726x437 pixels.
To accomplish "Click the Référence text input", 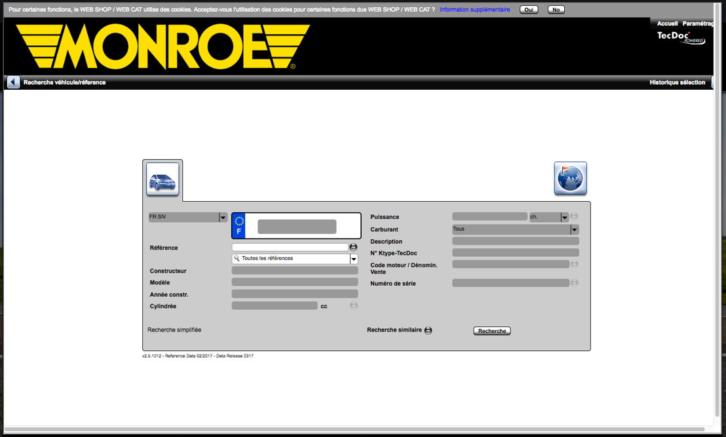I will [x=290, y=247].
